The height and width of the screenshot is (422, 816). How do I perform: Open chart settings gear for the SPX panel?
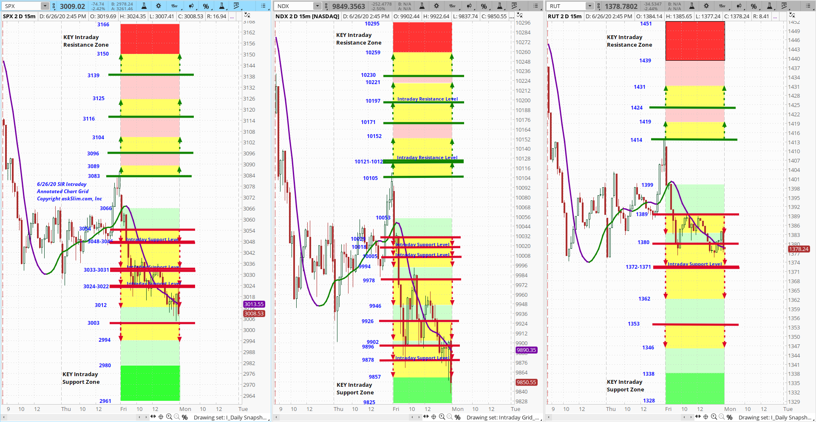tap(158, 6)
